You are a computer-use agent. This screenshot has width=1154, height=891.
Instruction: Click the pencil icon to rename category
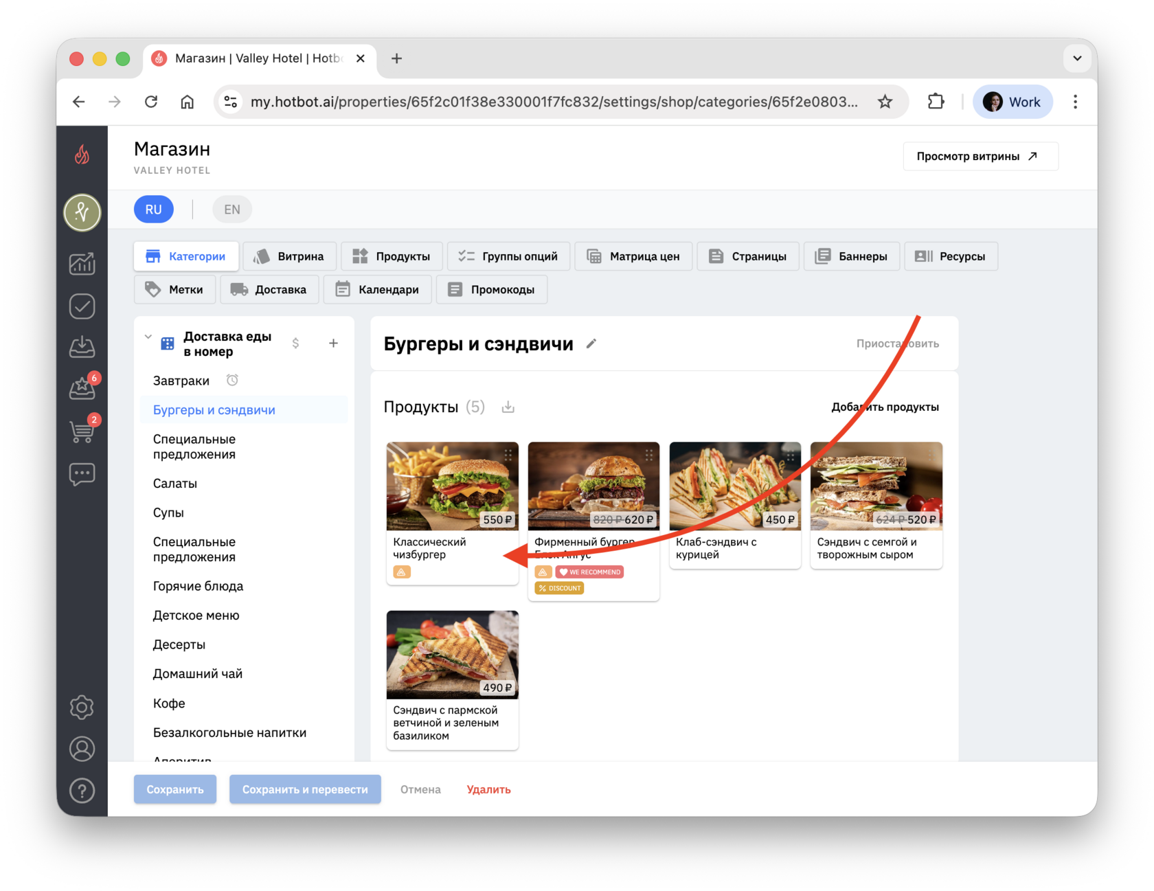pos(591,343)
